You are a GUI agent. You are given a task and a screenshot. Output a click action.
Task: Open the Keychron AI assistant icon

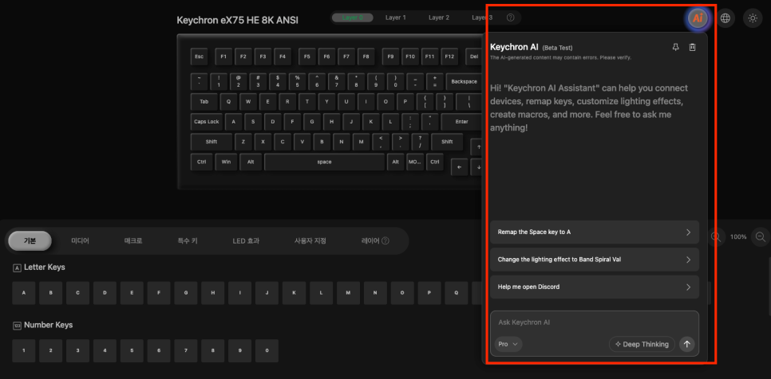(698, 18)
